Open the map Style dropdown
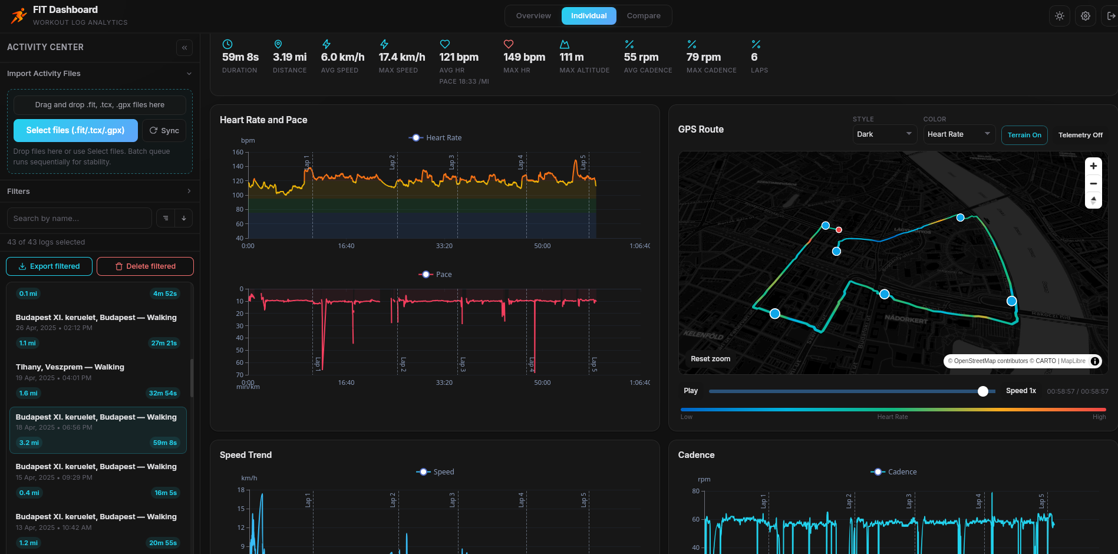This screenshot has height=554, width=1118. (885, 134)
